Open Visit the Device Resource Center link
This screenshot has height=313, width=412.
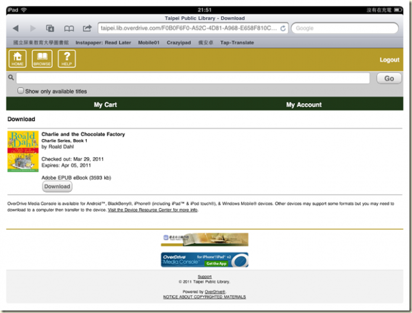153,210
